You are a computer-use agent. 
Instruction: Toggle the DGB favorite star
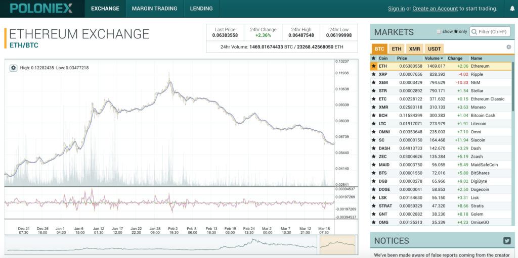(374, 181)
